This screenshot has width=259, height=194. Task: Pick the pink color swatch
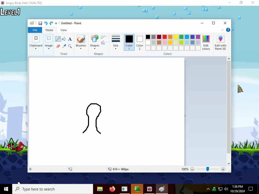pyautogui.click(x=164, y=42)
